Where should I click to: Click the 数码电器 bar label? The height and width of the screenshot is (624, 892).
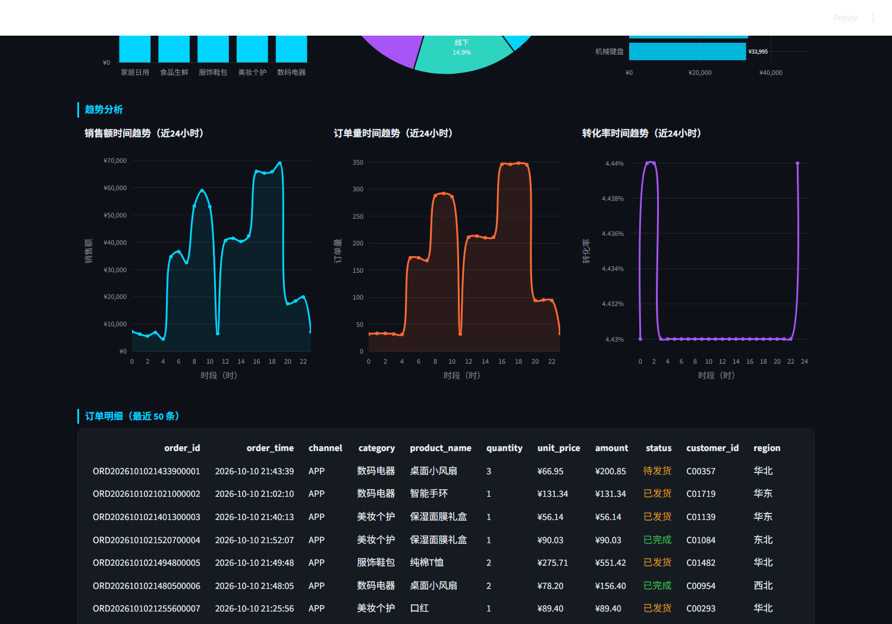pyautogui.click(x=291, y=73)
